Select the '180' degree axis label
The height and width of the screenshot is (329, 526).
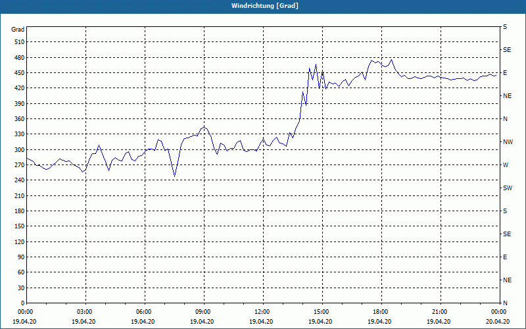20,211
